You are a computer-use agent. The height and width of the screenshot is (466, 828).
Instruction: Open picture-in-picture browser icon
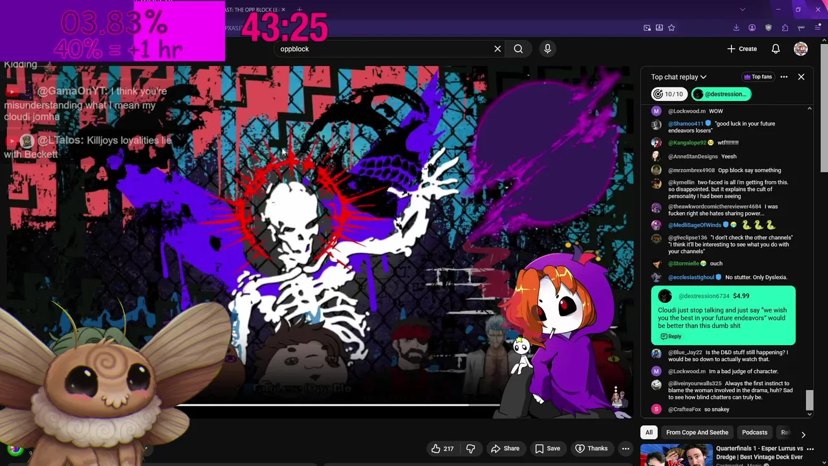click(647, 28)
